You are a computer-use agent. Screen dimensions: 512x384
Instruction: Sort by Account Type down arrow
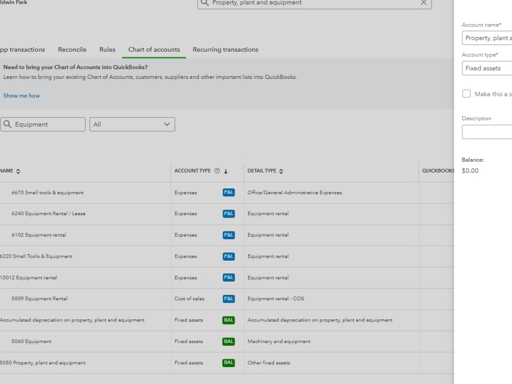226,171
